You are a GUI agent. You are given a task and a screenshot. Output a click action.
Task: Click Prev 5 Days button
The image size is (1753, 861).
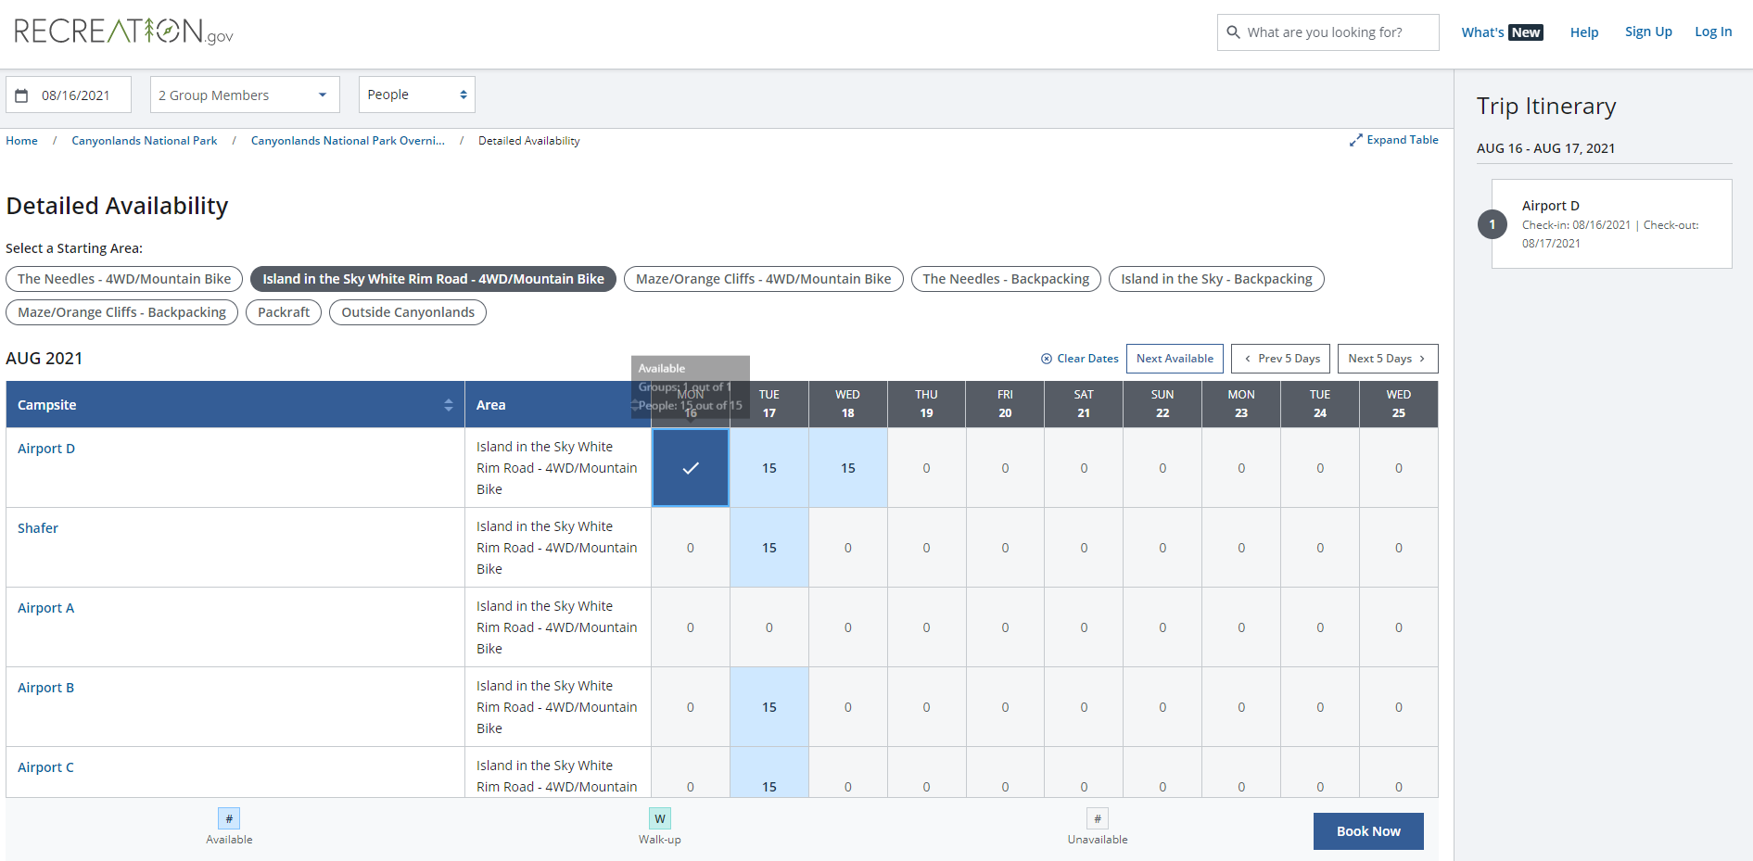coord(1281,359)
